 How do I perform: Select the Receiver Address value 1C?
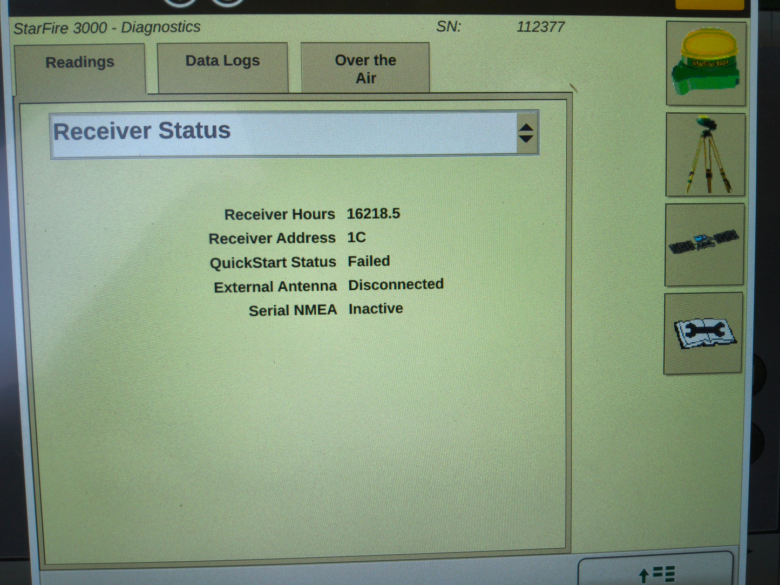[x=356, y=237]
